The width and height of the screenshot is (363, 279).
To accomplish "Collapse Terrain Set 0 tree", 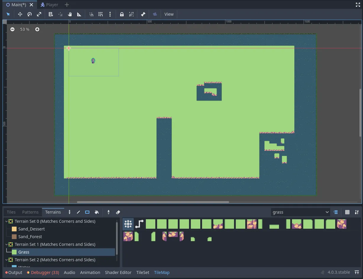I will pos(7,221).
